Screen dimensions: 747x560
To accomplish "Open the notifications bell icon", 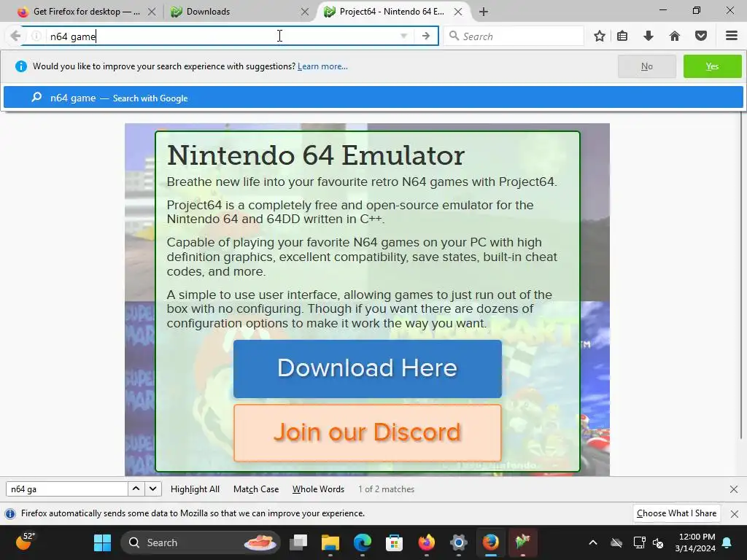I will (x=727, y=542).
